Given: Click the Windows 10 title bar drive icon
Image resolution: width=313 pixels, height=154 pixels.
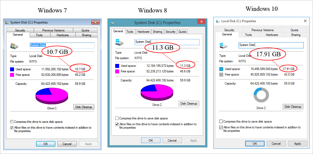Looking at the screenshot, I should [218, 21].
